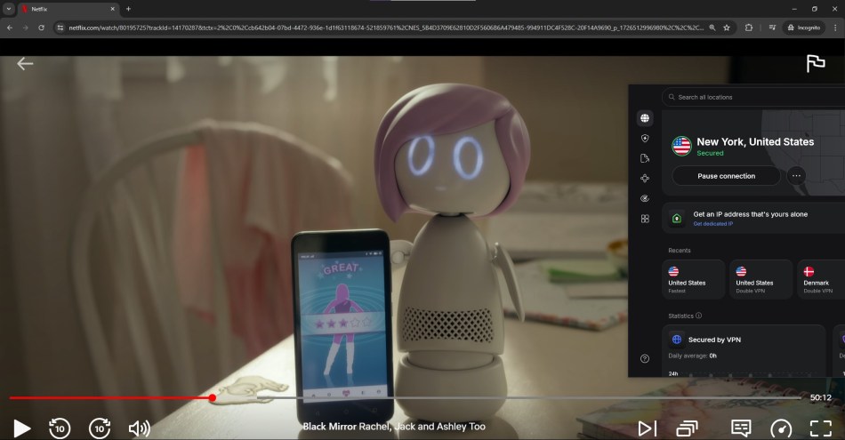This screenshot has width=845, height=440.
Task: Open media control icon in toolbar
Action: pyautogui.click(x=772, y=28)
